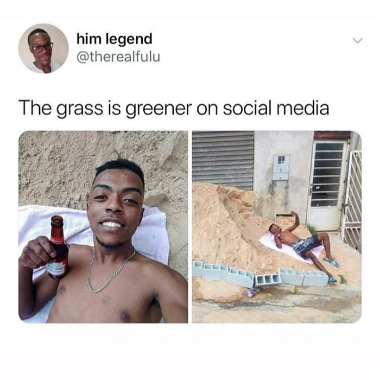This screenshot has height=380, width=380.
Task: Click the white metal gate at photo edge
Action: pyautogui.click(x=352, y=199)
